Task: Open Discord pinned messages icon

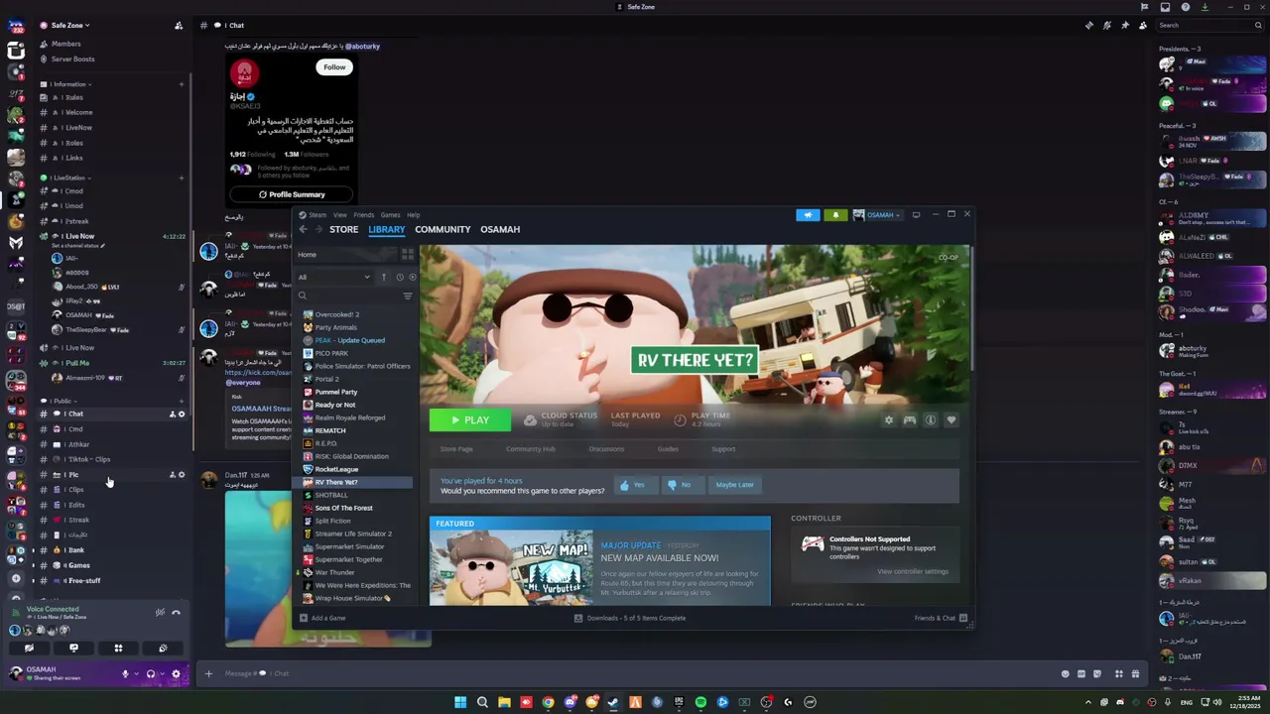Action: (1125, 25)
